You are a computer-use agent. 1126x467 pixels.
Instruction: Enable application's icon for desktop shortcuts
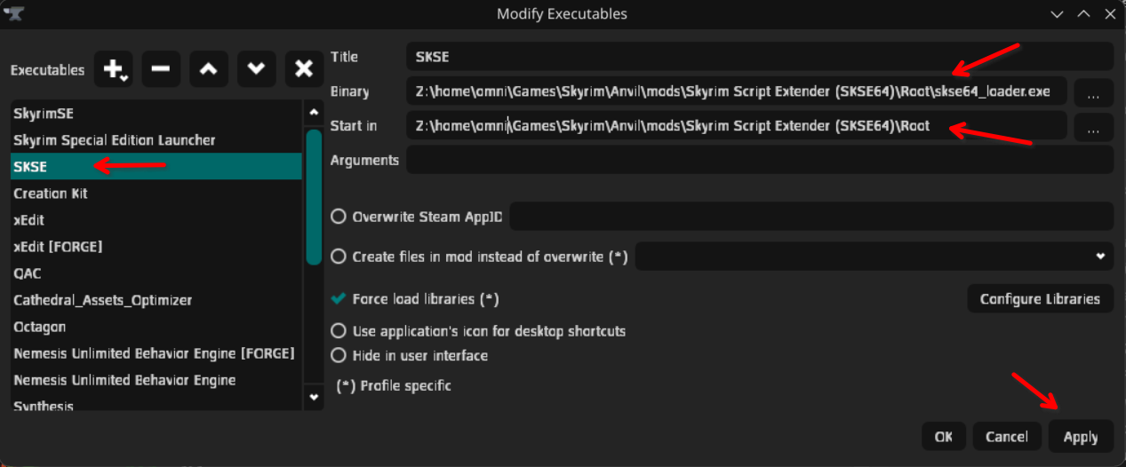coord(339,331)
